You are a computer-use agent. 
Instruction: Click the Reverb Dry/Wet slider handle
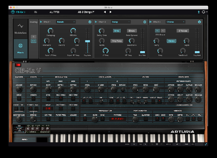(88, 41)
